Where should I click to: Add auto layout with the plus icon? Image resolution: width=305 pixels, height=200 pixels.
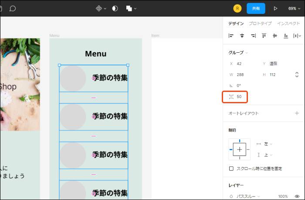tap(297, 113)
